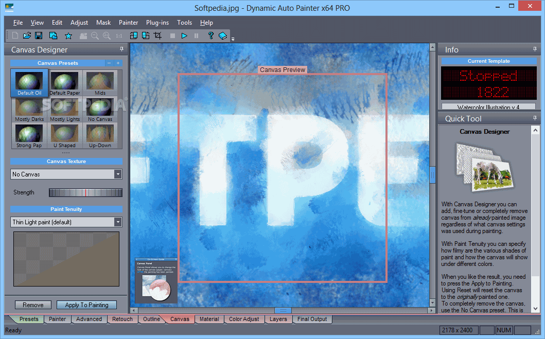Click the minus button on Canvas Presets
Screen dimensions: 545x339
coord(109,63)
